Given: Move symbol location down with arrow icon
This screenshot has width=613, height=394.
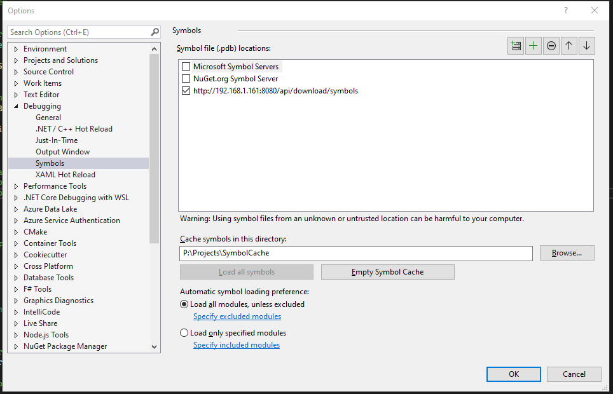Looking at the screenshot, I should click(x=586, y=46).
